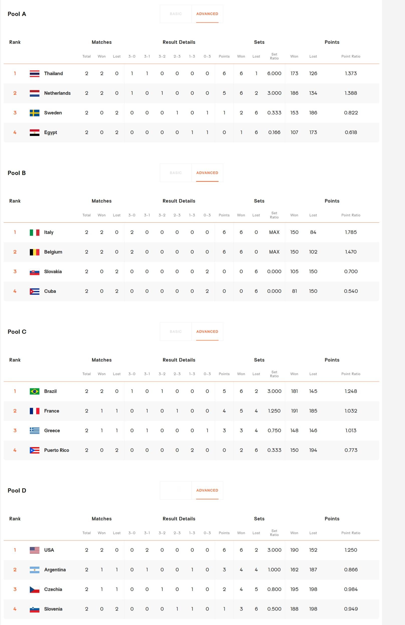
Task: Click the Netherlands flag icon
Action: (x=35, y=93)
